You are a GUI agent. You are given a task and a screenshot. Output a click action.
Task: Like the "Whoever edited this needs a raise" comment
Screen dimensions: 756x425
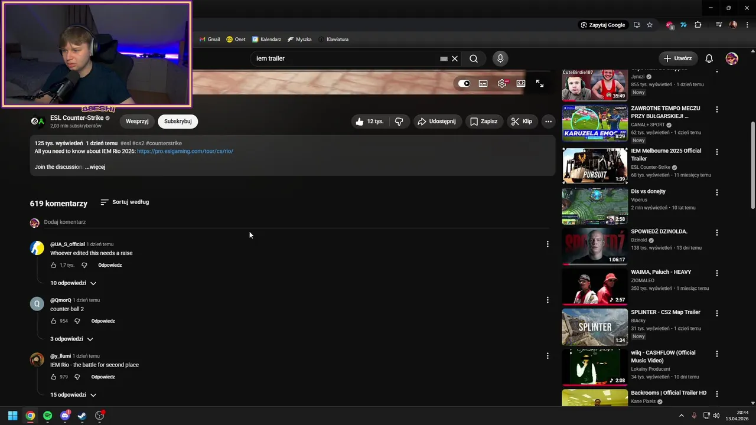pyautogui.click(x=54, y=266)
